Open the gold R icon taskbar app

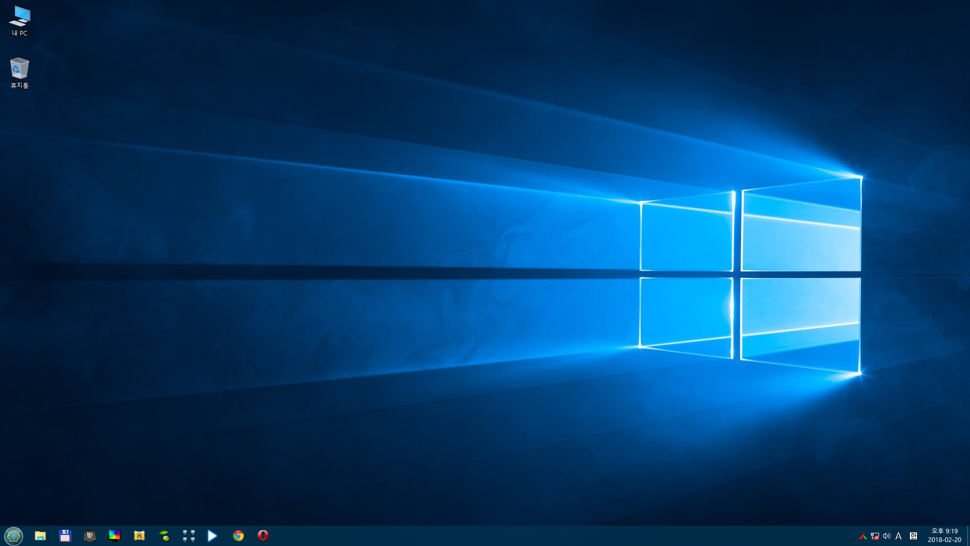[x=139, y=536]
